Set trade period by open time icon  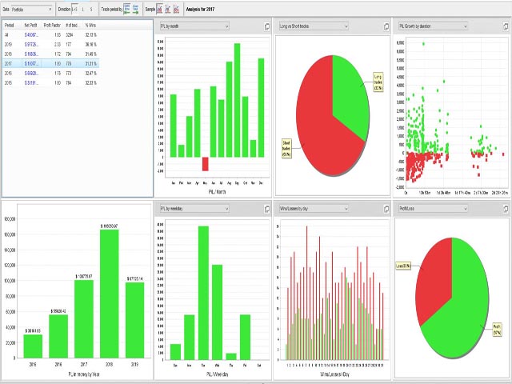(x=127, y=10)
